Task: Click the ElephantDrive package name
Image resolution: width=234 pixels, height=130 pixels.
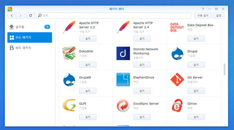Action: 144,78
